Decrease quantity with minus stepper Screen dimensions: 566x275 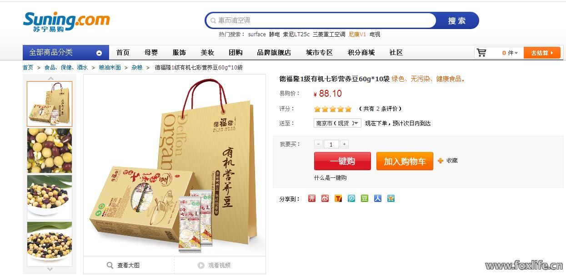pyautogui.click(x=318, y=144)
